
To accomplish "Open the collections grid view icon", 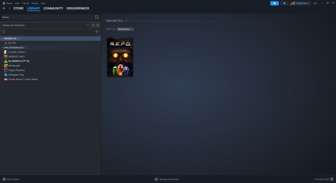I will pyautogui.click(x=97, y=17).
